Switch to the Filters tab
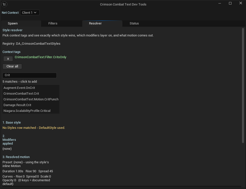246x189 pixels. (61, 23)
